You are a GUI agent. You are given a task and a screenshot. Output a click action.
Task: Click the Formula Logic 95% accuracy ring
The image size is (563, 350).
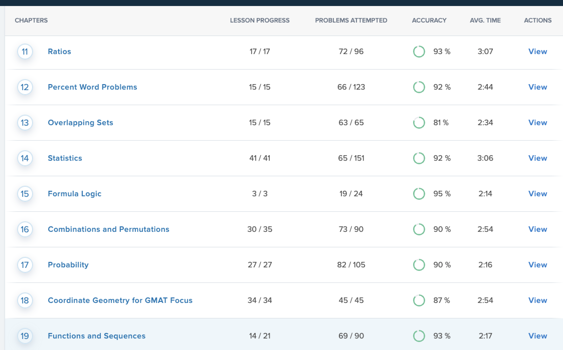[x=419, y=194]
